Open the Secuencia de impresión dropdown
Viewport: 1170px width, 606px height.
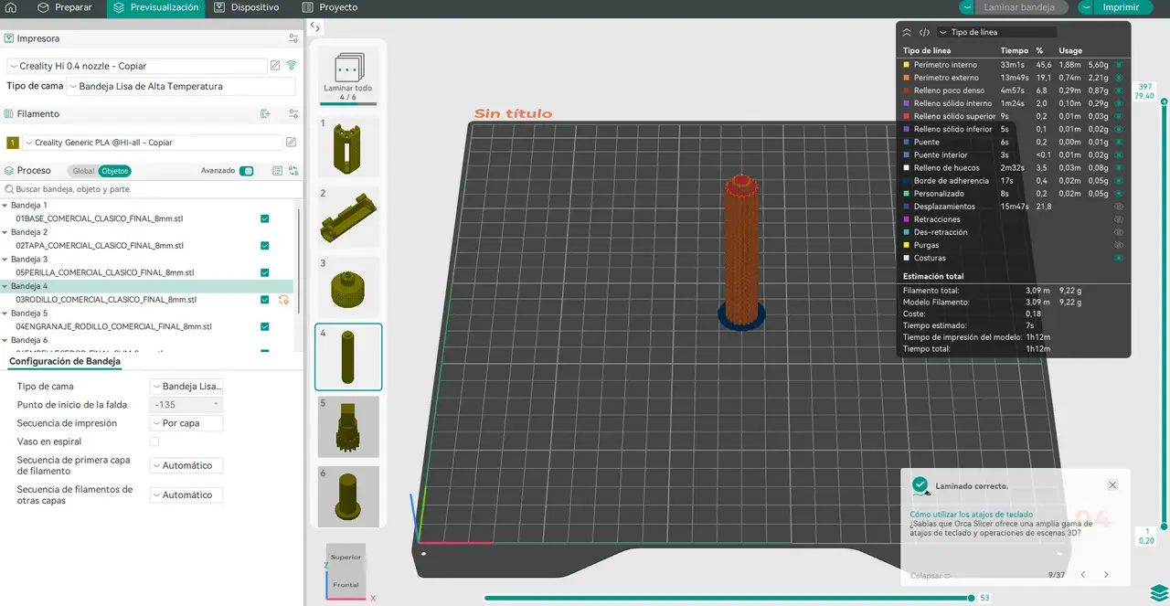pyautogui.click(x=186, y=423)
